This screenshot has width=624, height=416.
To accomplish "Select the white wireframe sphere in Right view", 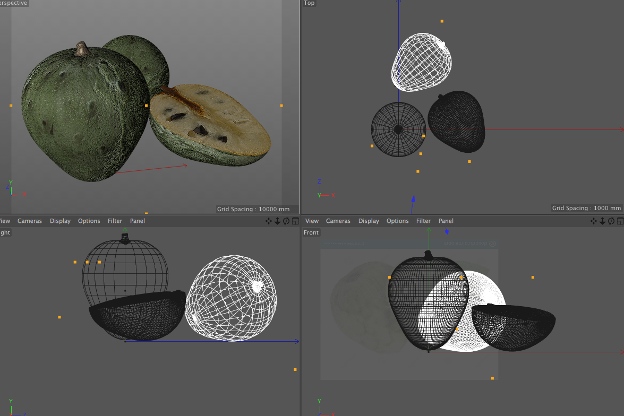I will [231, 297].
